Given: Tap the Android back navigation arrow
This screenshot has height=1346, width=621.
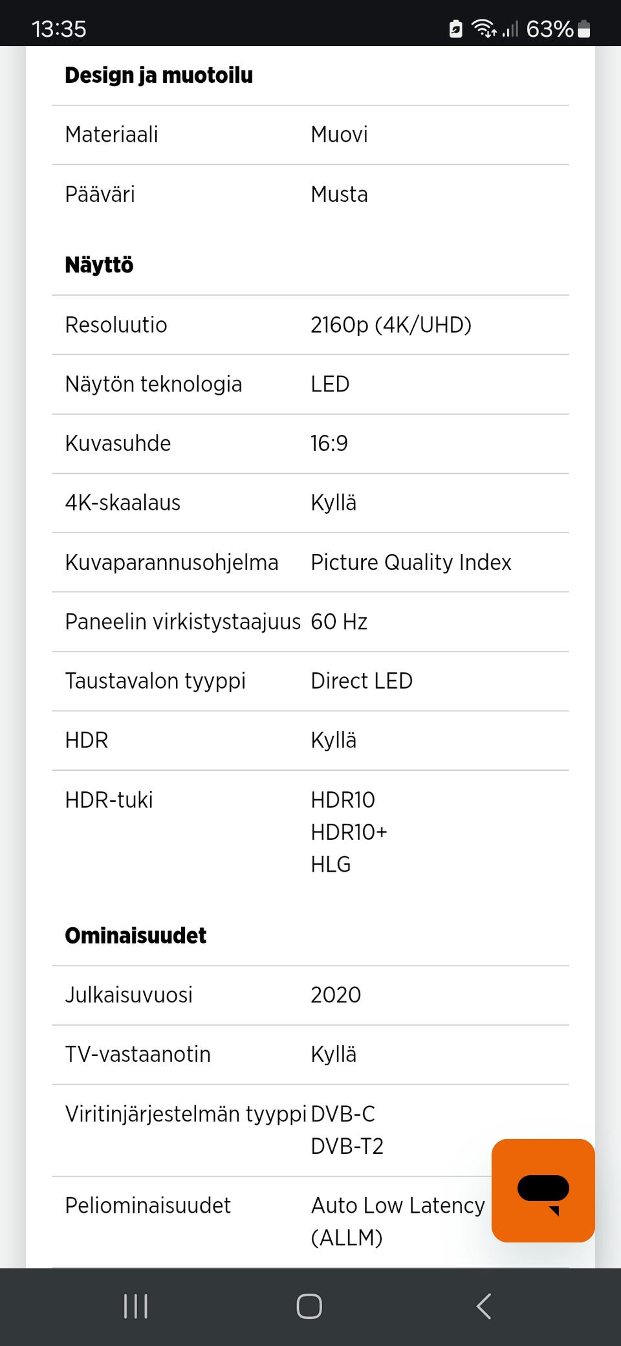Looking at the screenshot, I should click(x=484, y=1306).
